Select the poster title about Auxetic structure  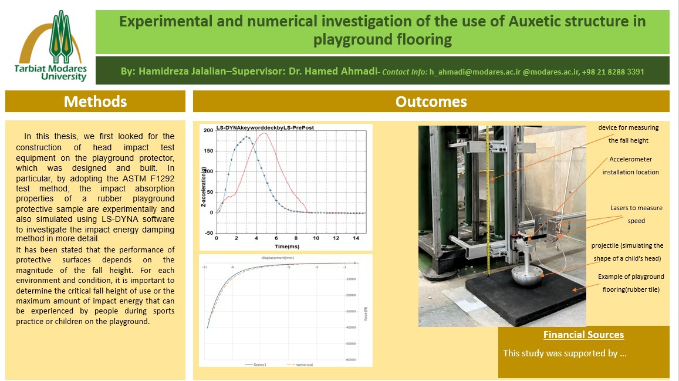[382, 31]
